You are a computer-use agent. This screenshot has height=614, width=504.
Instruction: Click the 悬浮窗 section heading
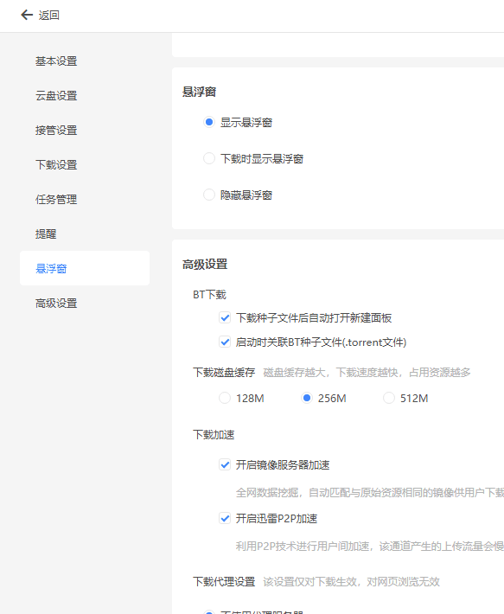[199, 92]
